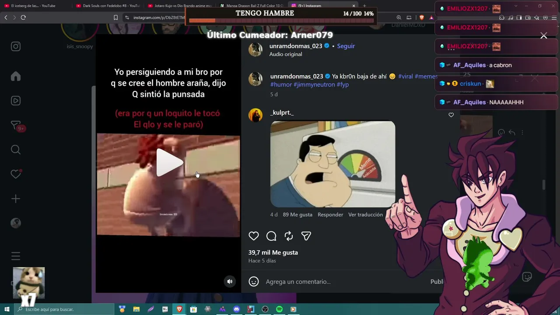Go to Instagram Home via house icon

[16, 76]
